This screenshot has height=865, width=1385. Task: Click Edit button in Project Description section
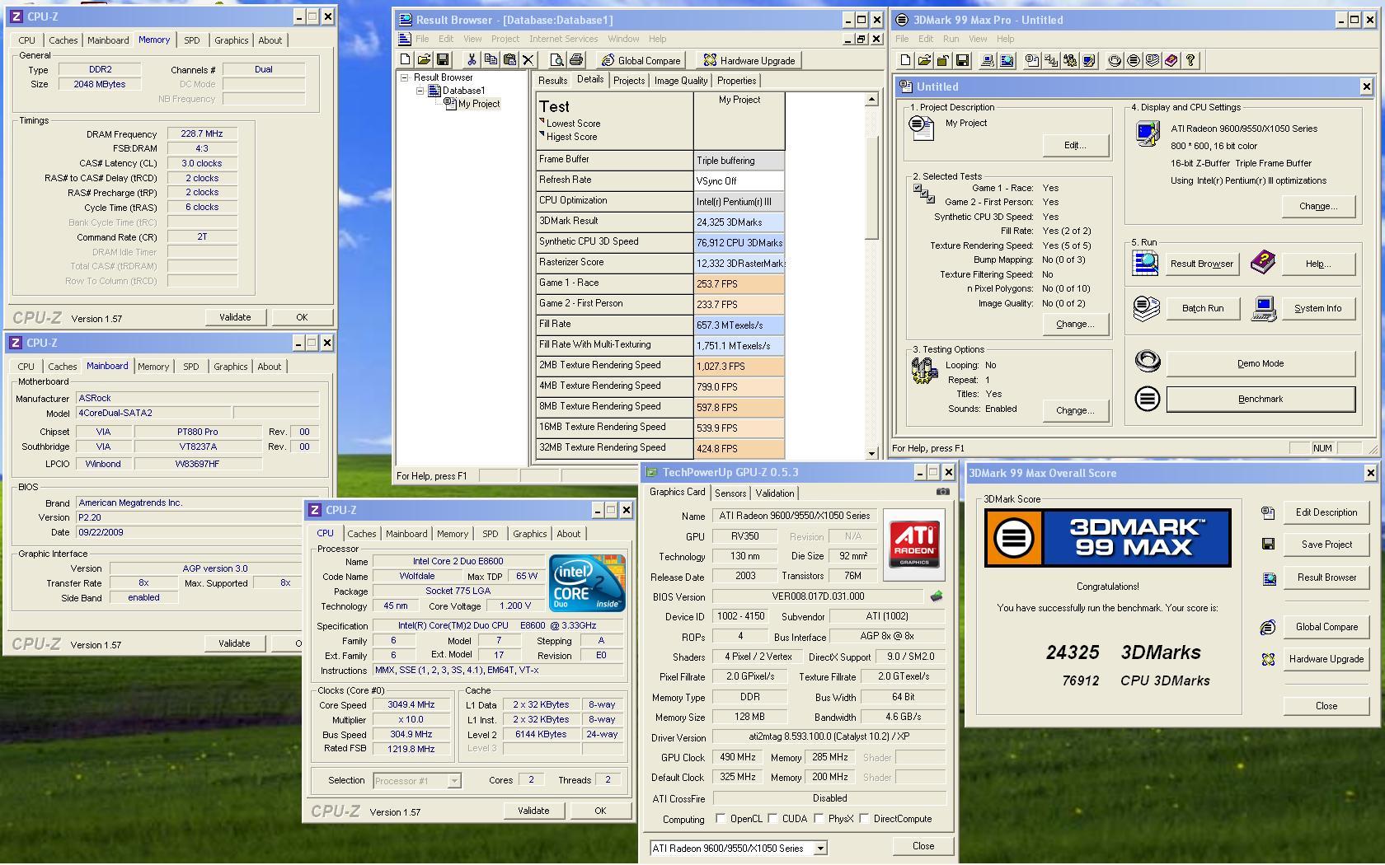[x=1075, y=145]
